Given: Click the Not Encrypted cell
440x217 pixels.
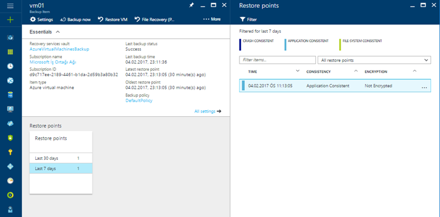Looking at the screenshot, I should click(x=379, y=86).
